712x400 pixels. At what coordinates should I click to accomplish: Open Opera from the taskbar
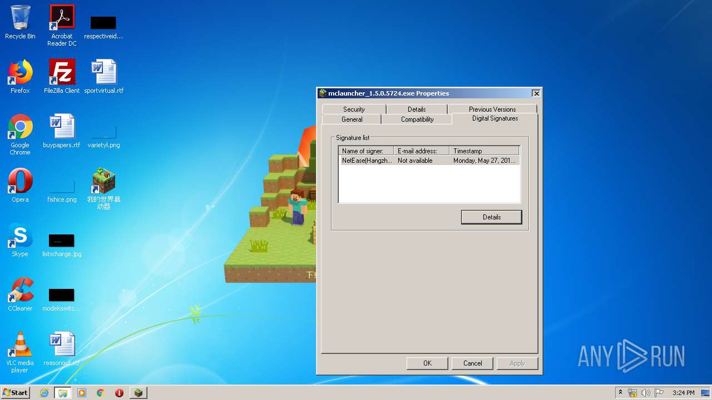point(119,393)
